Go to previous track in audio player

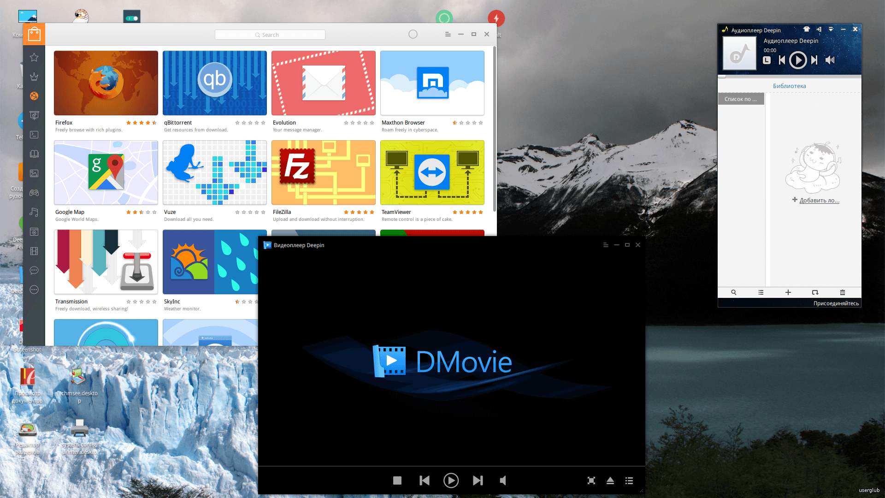[x=782, y=60]
